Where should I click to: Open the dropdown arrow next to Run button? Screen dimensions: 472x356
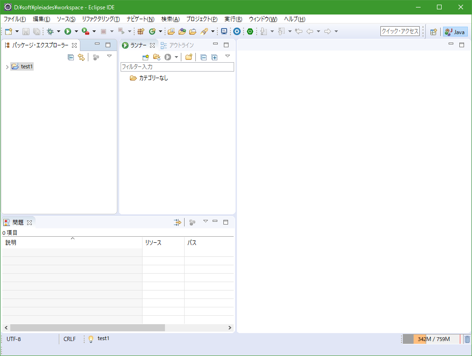(x=76, y=31)
